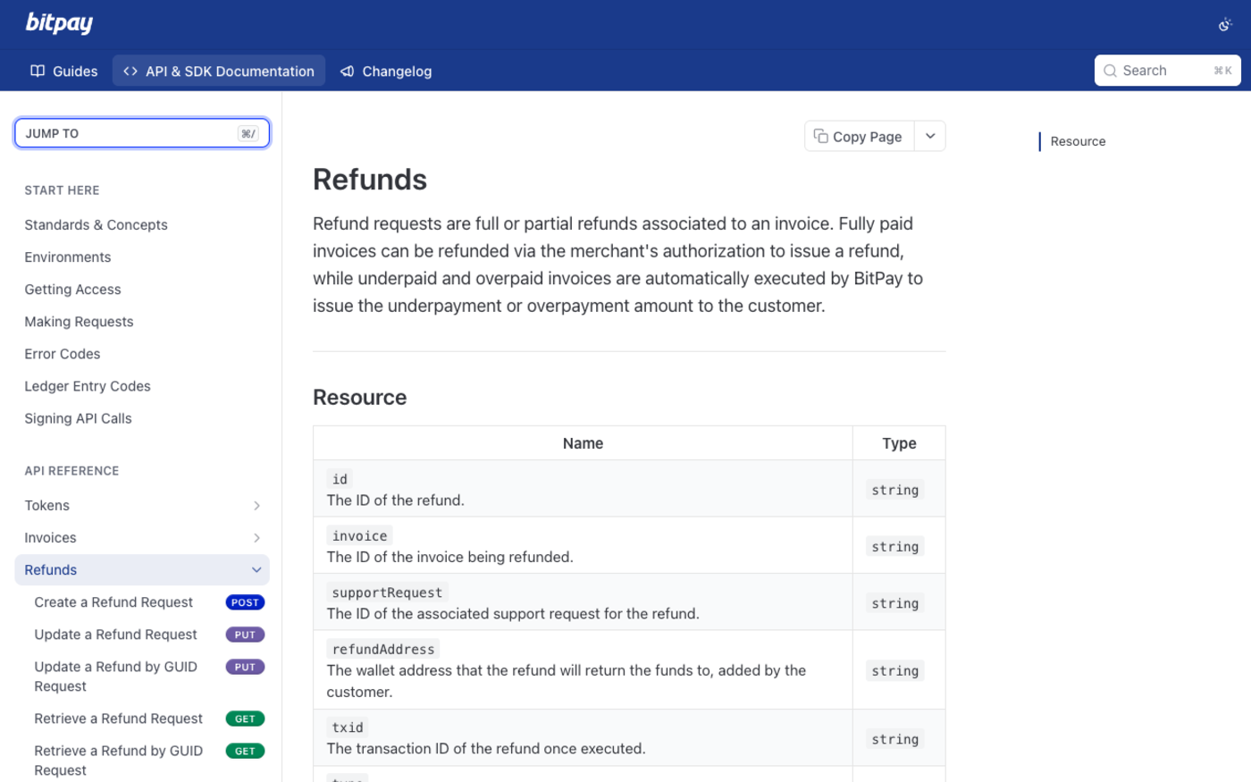Open Retrieve a Refund by GUID Request
This screenshot has height=782, width=1251.
119,761
